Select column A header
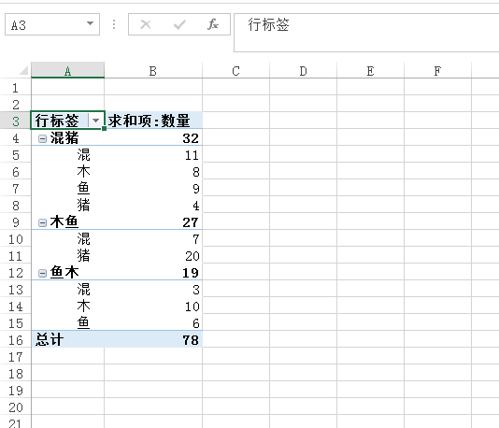 68,71
